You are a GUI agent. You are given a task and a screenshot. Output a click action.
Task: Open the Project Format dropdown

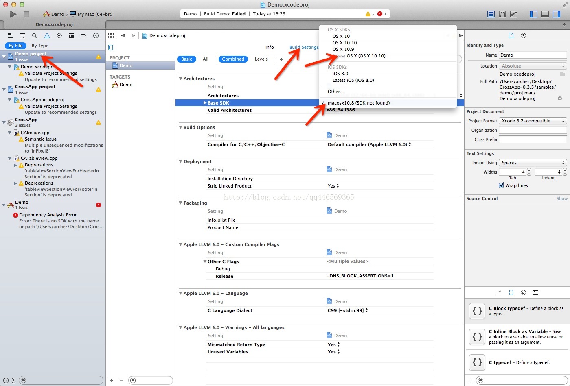pyautogui.click(x=533, y=121)
